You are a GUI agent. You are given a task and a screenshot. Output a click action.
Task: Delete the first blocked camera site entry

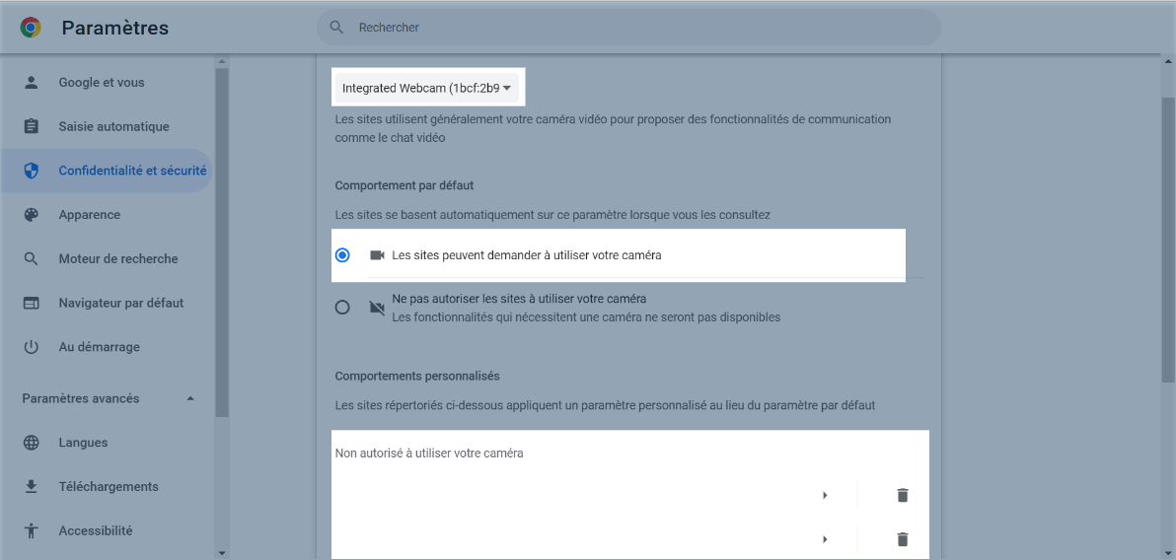click(x=902, y=495)
